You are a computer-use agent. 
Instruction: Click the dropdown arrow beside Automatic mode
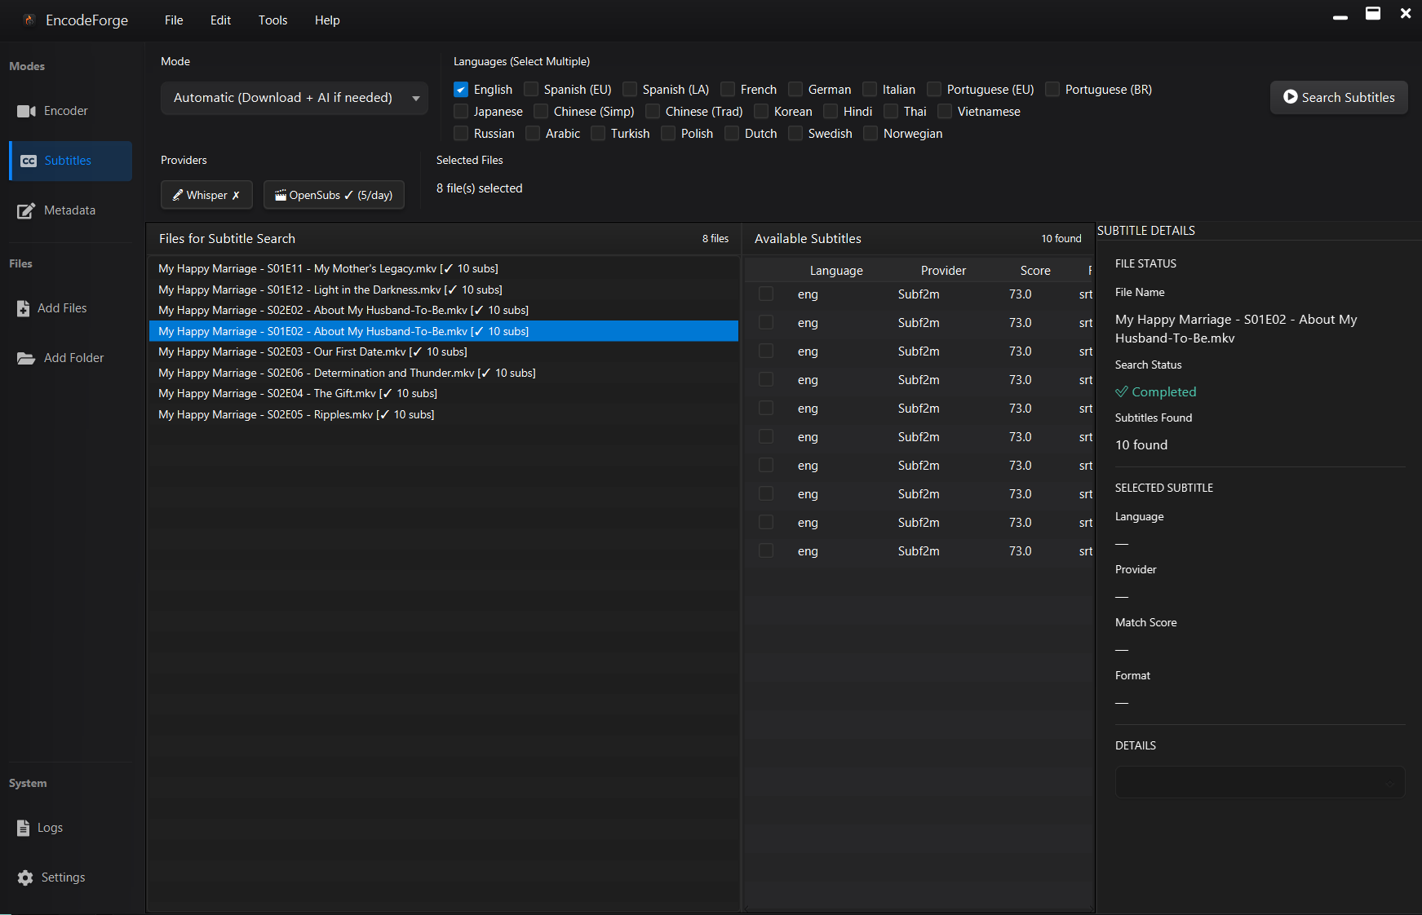pyautogui.click(x=416, y=99)
